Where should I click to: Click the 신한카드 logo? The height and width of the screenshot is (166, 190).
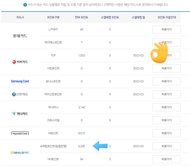pyautogui.click(x=20, y=94)
